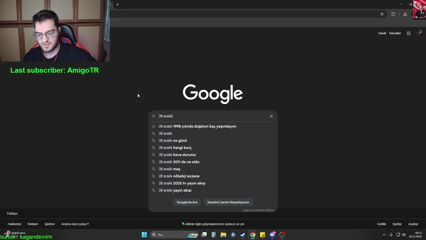The height and width of the screenshot is (240, 426).
Task: Show hidden system tray icons
Action: click(384, 235)
